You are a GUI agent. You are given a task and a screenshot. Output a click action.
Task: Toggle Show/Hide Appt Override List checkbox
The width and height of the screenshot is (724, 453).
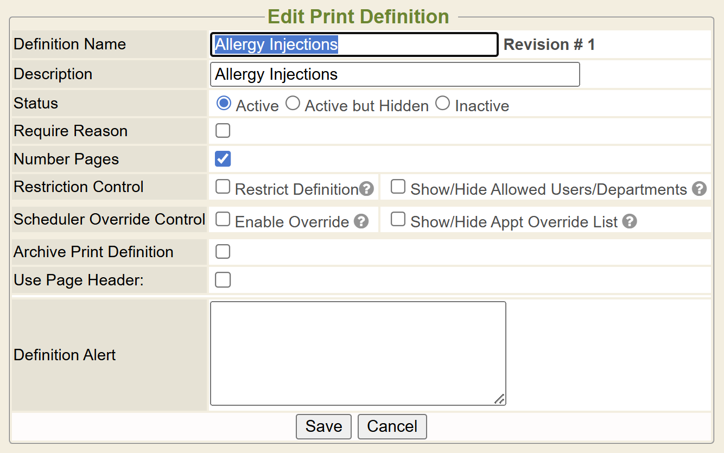point(398,219)
